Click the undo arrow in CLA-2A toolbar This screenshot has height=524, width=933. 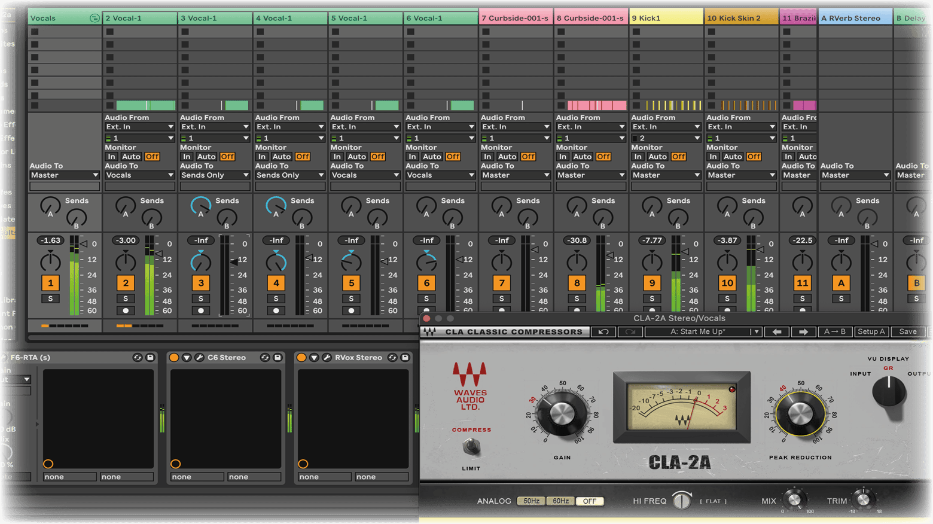(603, 332)
